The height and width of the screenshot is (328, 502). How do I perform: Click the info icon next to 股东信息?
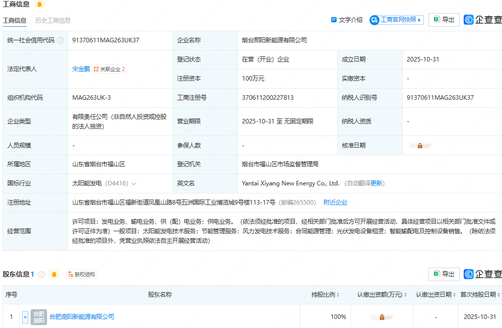click(41, 275)
